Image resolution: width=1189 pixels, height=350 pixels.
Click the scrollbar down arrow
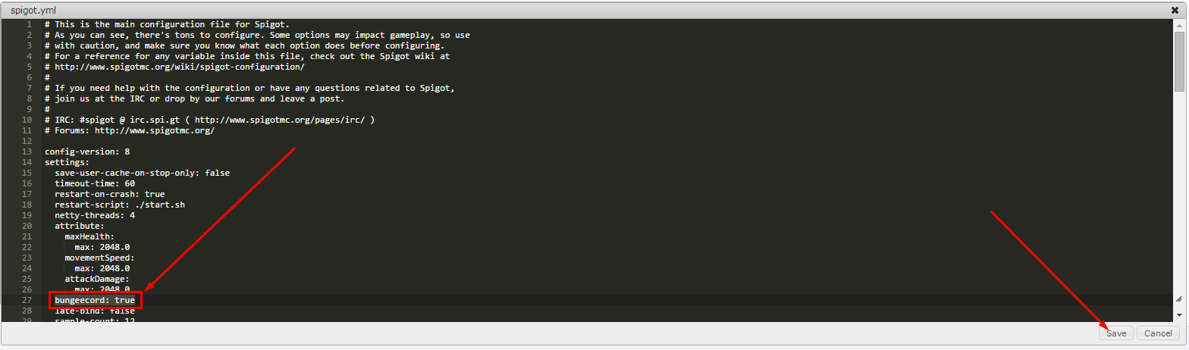(x=1179, y=314)
